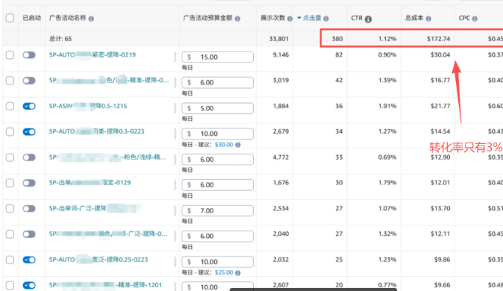Image resolution: width=503 pixels, height=291 pixels.
Task: Tick checkbox for SP-出单词-广泛-提降 row
Action: [10, 209]
